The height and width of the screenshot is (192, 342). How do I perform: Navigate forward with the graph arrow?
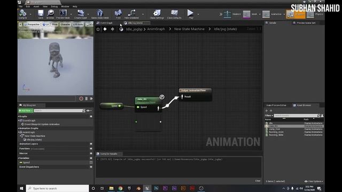pos(112,29)
